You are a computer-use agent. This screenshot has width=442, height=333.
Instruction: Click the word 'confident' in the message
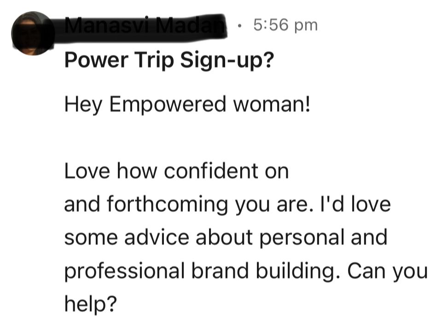(x=211, y=171)
